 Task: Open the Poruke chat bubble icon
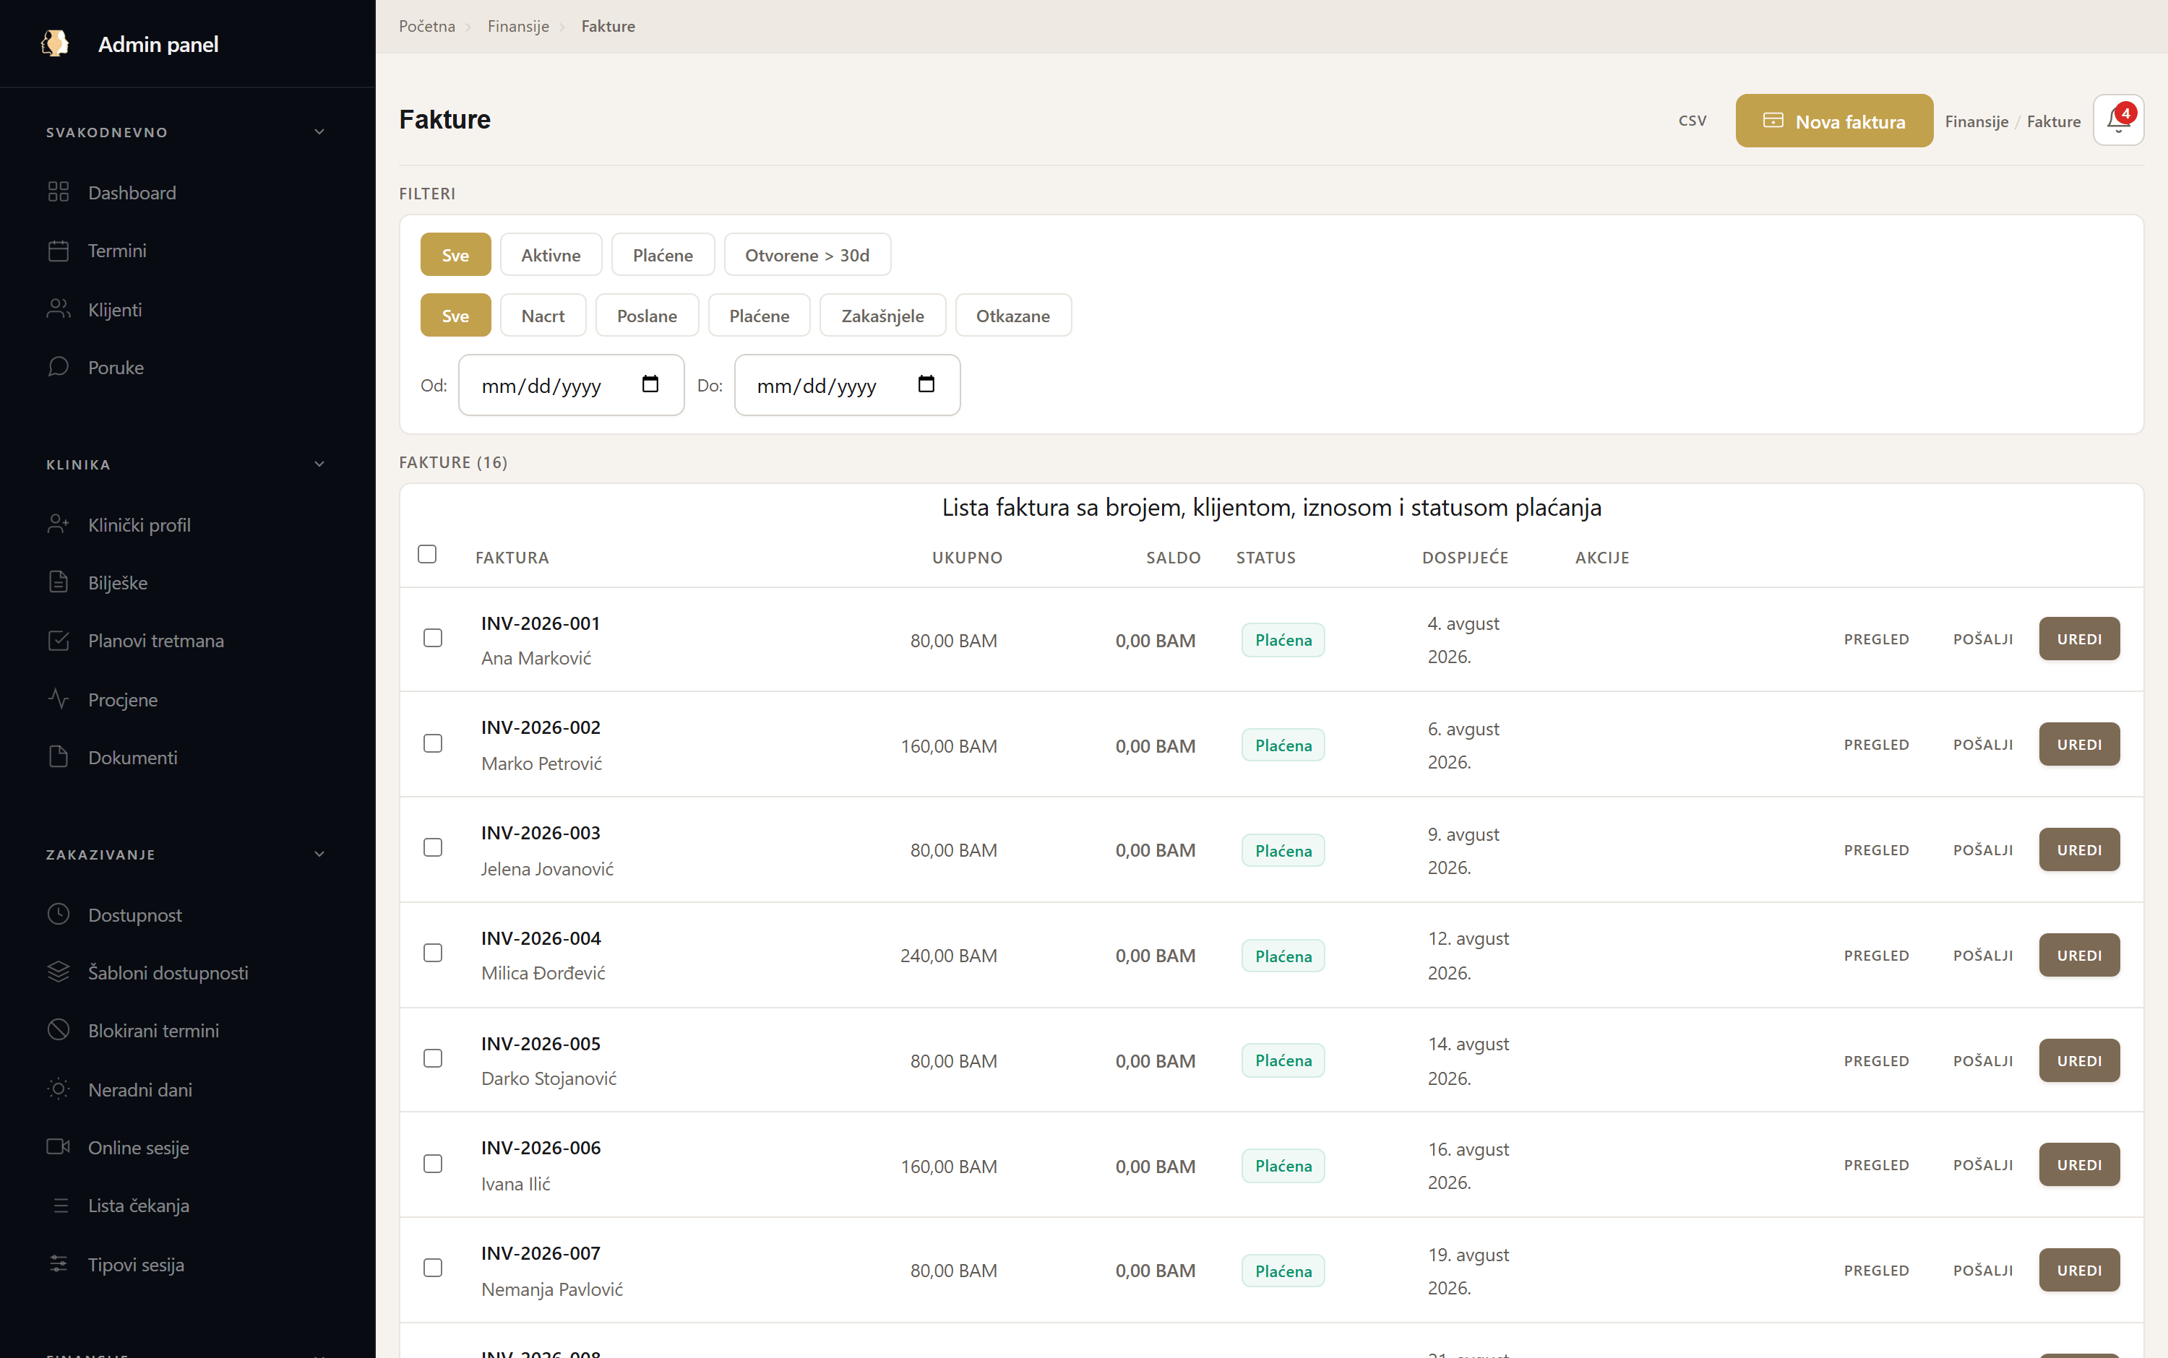(x=59, y=368)
